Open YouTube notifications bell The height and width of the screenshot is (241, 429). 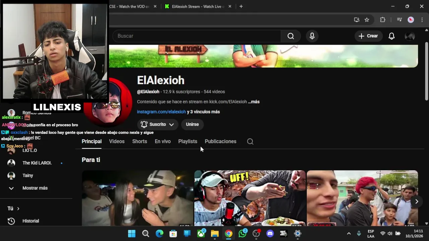click(x=391, y=36)
